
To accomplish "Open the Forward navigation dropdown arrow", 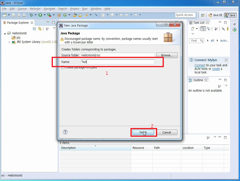I will 140,15.
